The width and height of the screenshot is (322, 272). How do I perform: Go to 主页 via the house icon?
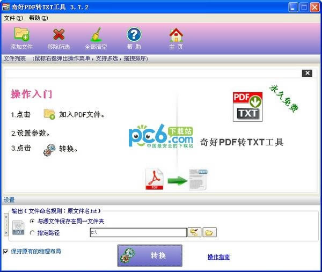point(176,35)
